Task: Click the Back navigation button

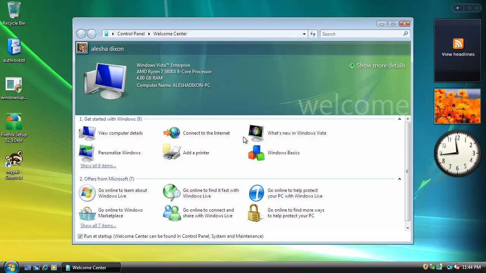Action: (x=81, y=34)
